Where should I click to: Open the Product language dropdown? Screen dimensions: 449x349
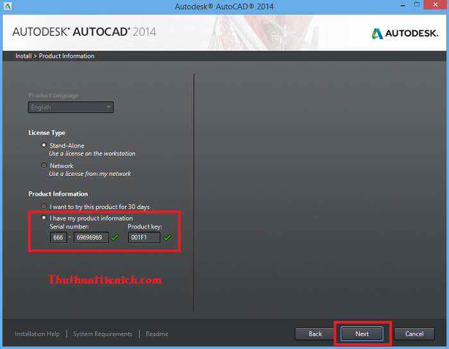(71, 107)
